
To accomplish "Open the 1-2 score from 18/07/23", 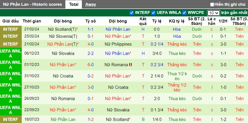I will click(91, 119).
